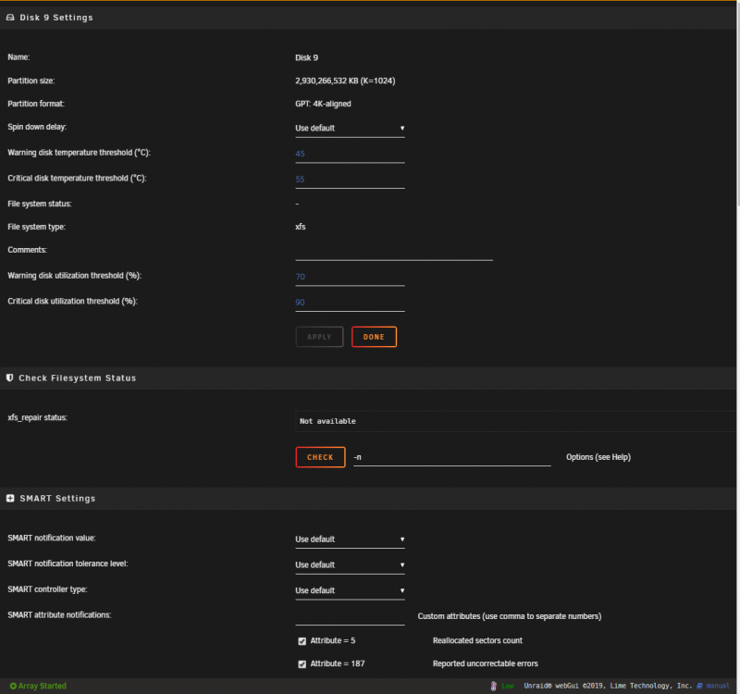Image resolution: width=740 pixels, height=694 pixels.
Task: Click the plus icon beside SMART Settings
Action: (x=10, y=499)
